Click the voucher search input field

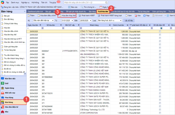coord(84,2)
